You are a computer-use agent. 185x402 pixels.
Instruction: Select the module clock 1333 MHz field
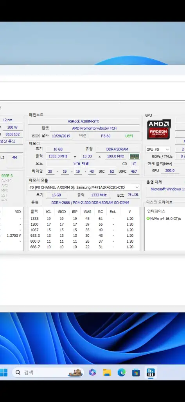point(99,195)
